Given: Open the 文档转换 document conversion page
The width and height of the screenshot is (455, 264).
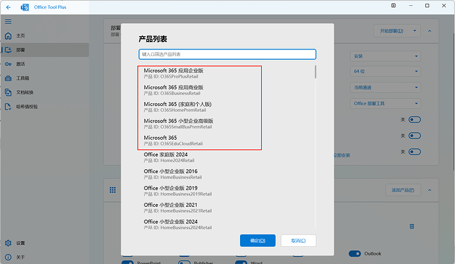Looking at the screenshot, I should click(x=45, y=92).
